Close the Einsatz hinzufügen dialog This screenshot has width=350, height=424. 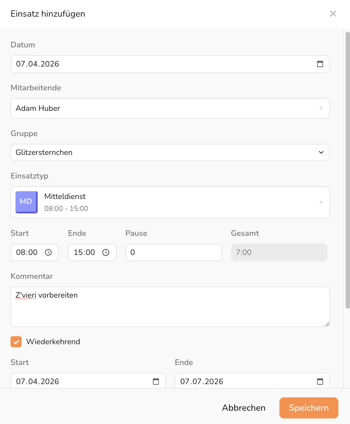[333, 14]
